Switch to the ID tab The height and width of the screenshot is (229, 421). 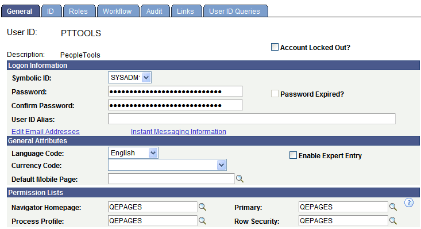[51, 11]
